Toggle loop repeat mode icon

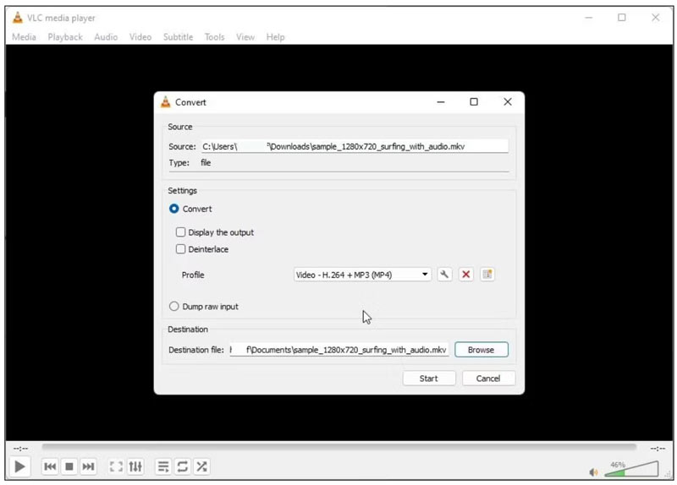pos(182,467)
